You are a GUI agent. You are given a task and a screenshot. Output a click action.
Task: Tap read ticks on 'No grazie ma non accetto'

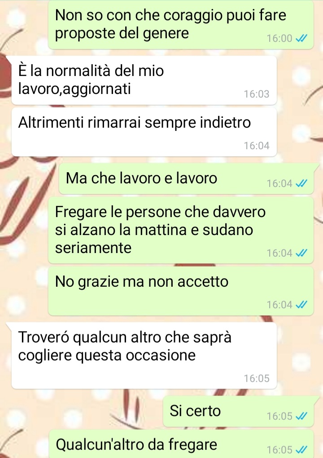click(x=301, y=305)
